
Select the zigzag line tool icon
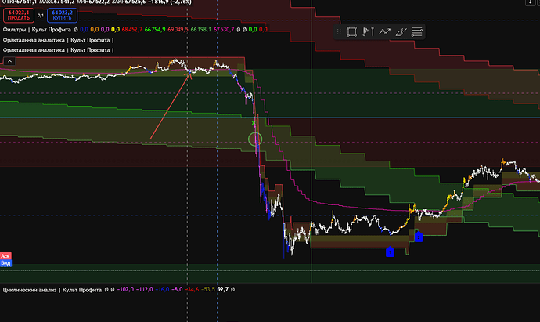pos(384,32)
